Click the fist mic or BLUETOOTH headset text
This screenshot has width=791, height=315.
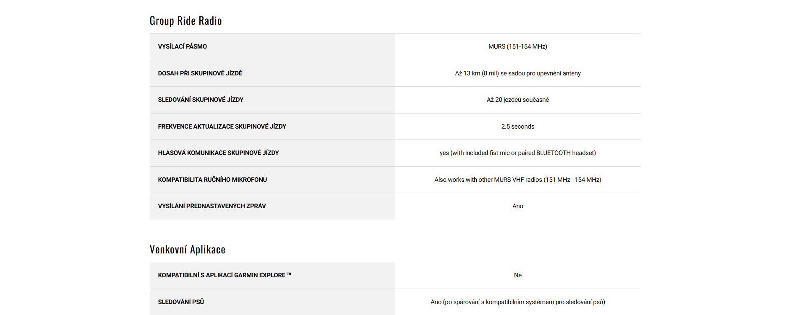pyautogui.click(x=517, y=153)
